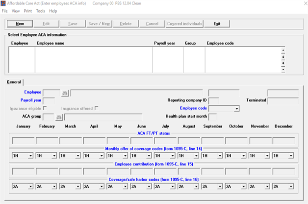Screen dimensions: 308x204
Task: Click the New button
Action: pos(20,24)
